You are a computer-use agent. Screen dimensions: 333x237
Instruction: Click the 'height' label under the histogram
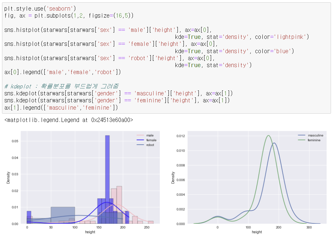click(x=90, y=232)
